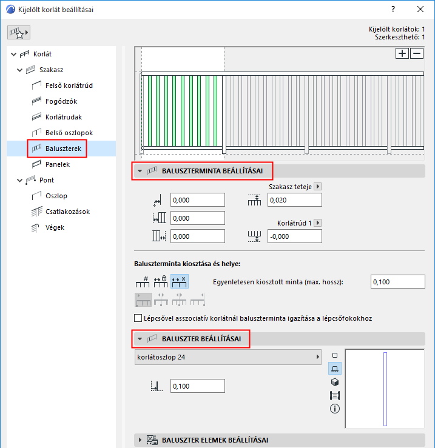435x448 pixels.
Task: Click the green highlighted baluster pattern in preview
Action: point(183,111)
